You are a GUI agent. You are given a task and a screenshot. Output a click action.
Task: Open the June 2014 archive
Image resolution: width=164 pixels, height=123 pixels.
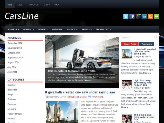pyautogui.click(x=12, y=72)
